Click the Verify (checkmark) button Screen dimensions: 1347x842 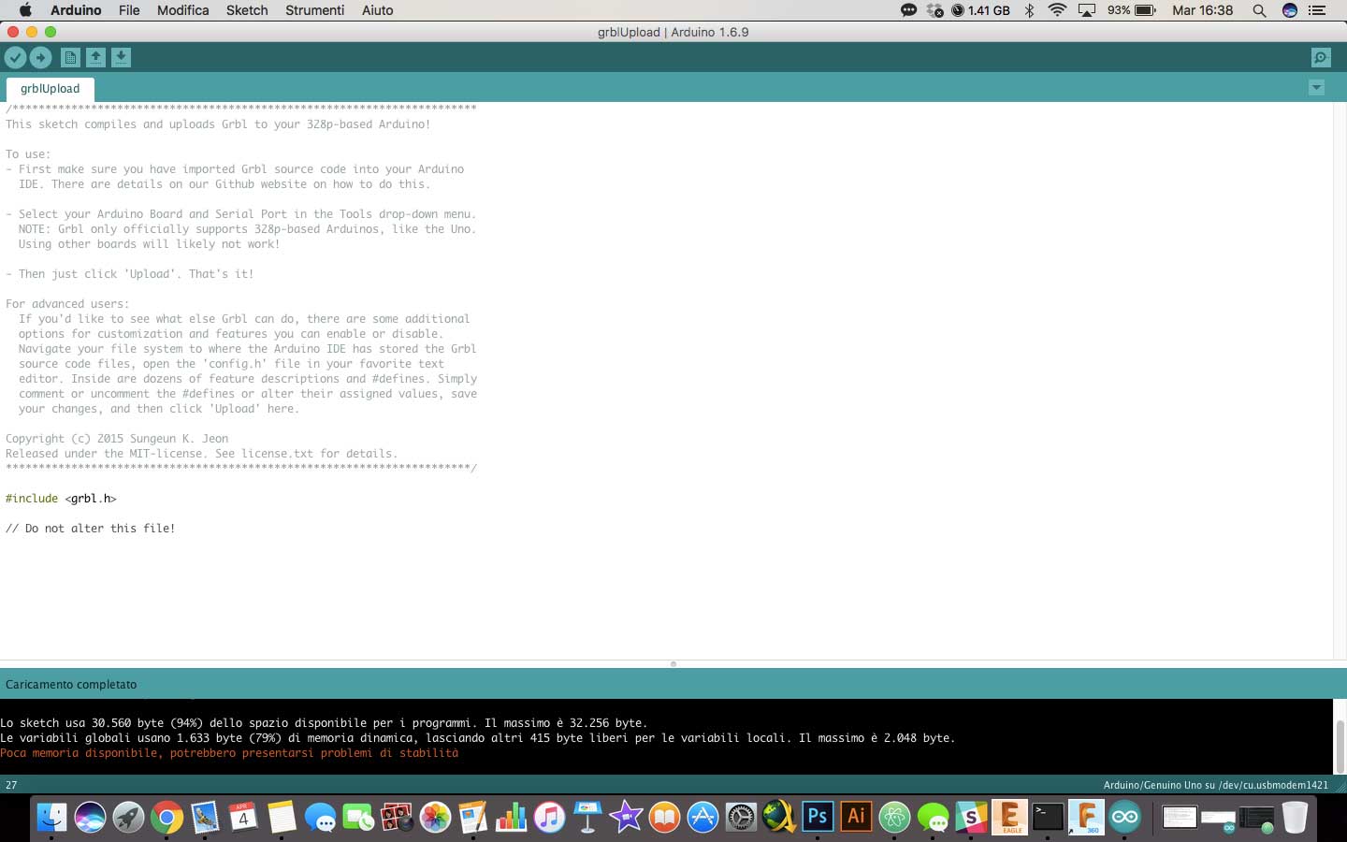pyautogui.click(x=15, y=58)
